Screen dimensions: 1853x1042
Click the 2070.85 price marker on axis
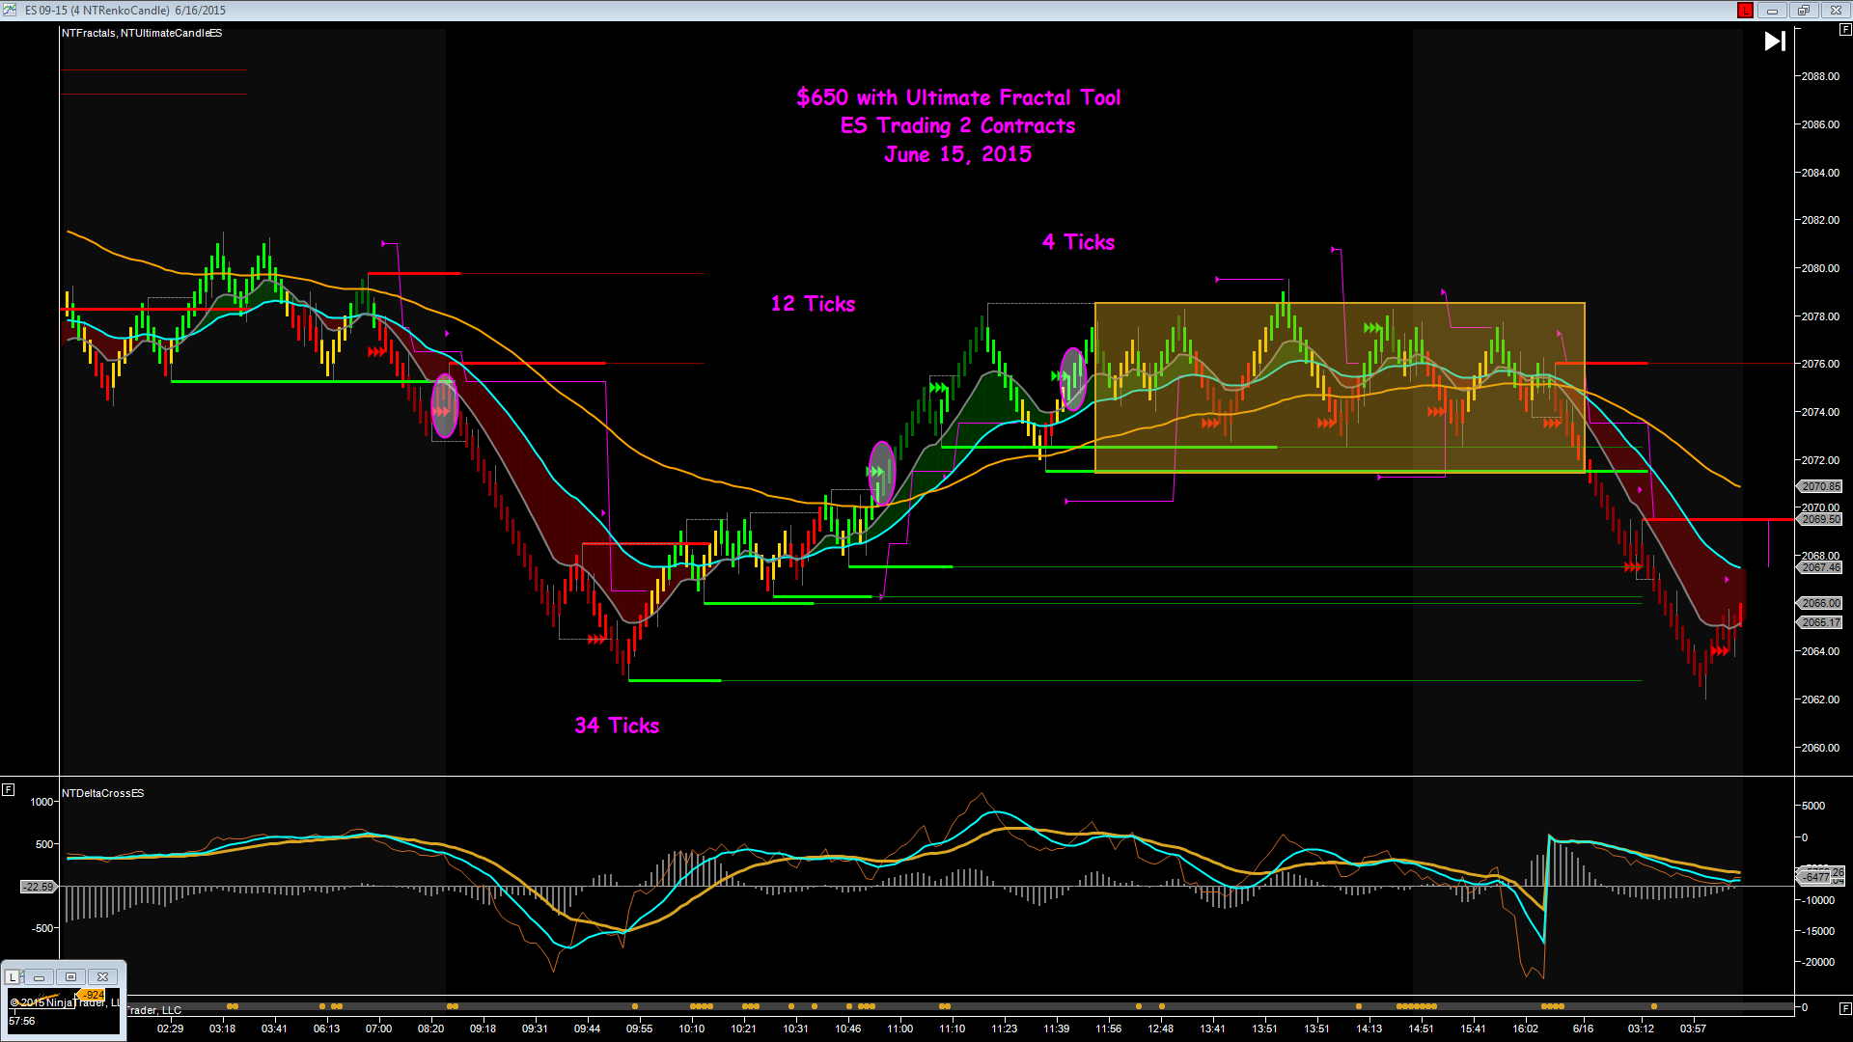1820,487
